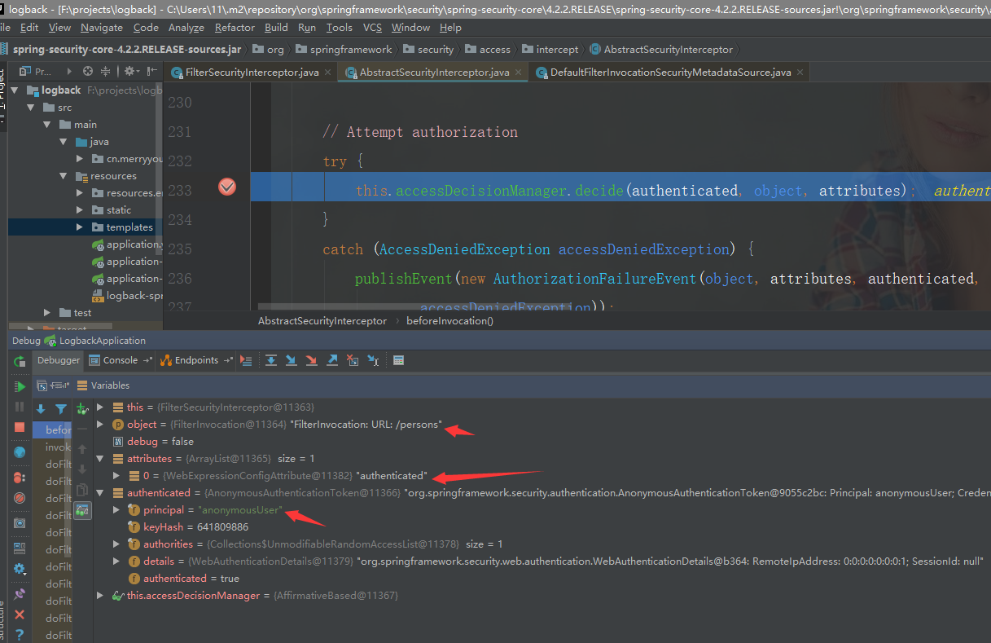Expand the authorities variable node
The image size is (991, 643).
(x=116, y=544)
